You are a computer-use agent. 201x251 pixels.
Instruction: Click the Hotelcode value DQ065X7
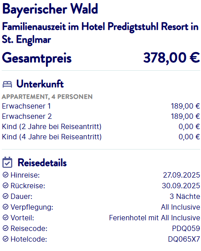tap(184, 239)
